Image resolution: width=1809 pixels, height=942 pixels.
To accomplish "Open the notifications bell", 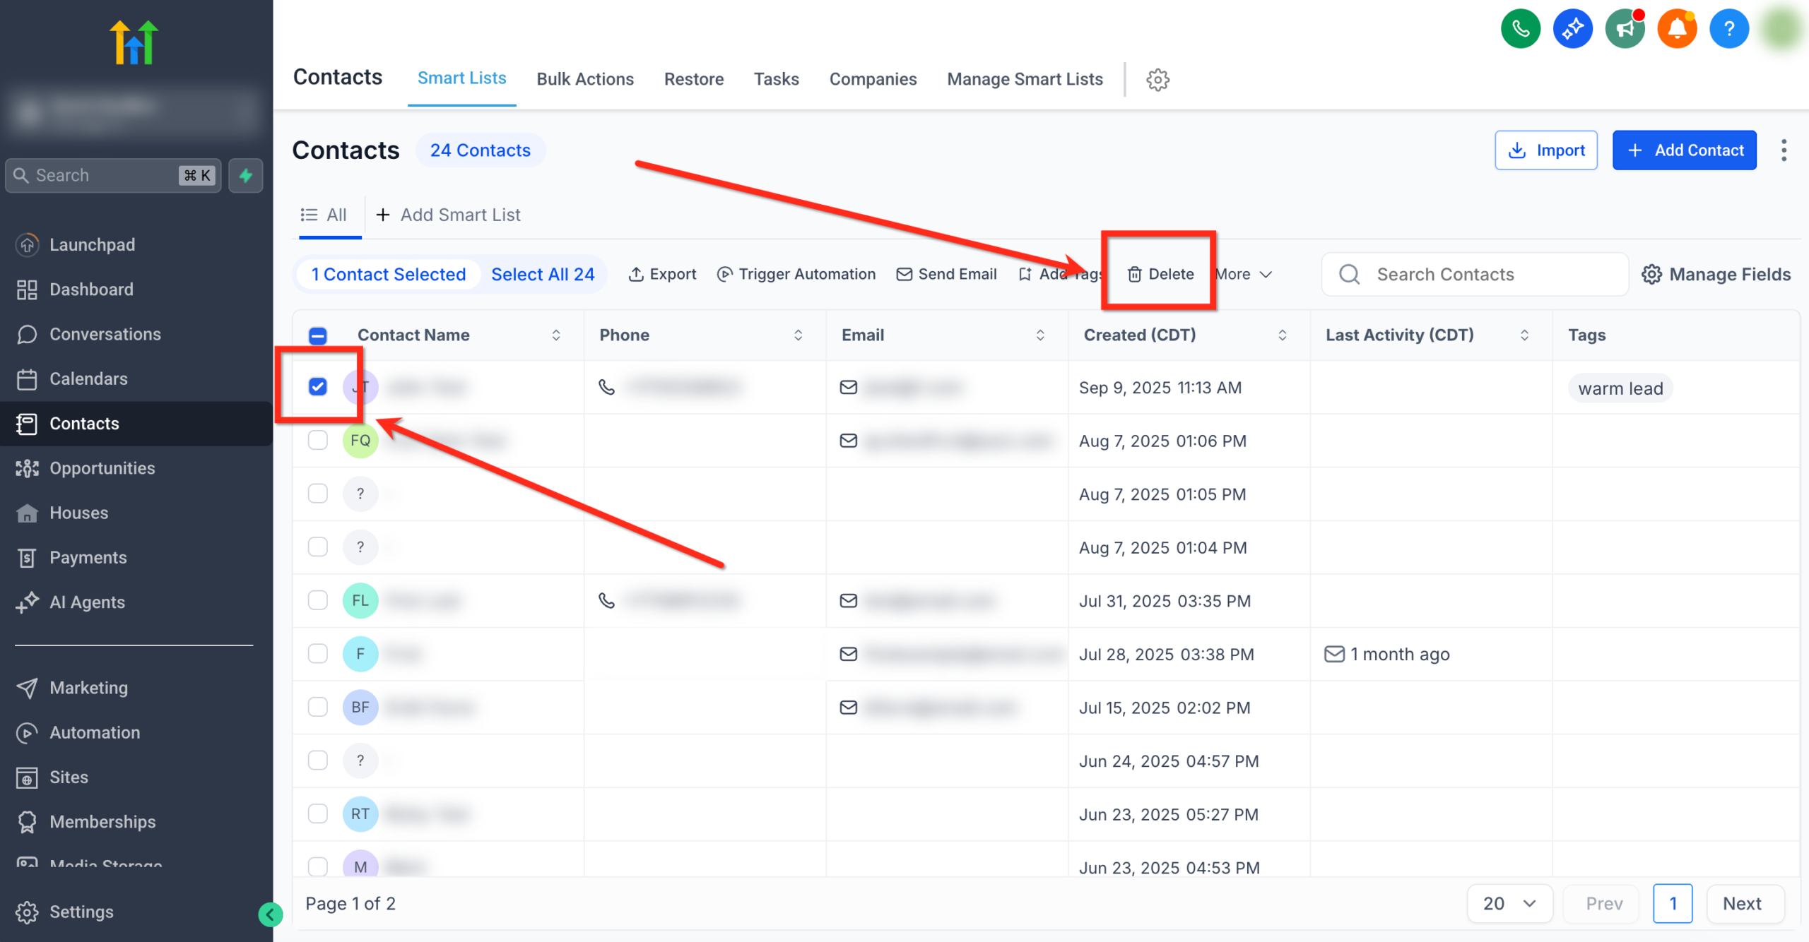I will pyautogui.click(x=1677, y=28).
